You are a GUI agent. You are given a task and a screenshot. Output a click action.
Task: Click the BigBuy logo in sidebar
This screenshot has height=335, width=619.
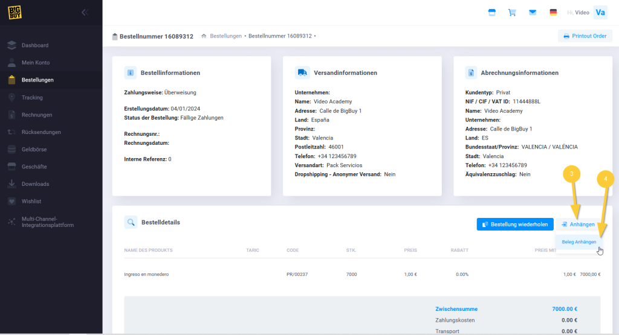coord(16,12)
